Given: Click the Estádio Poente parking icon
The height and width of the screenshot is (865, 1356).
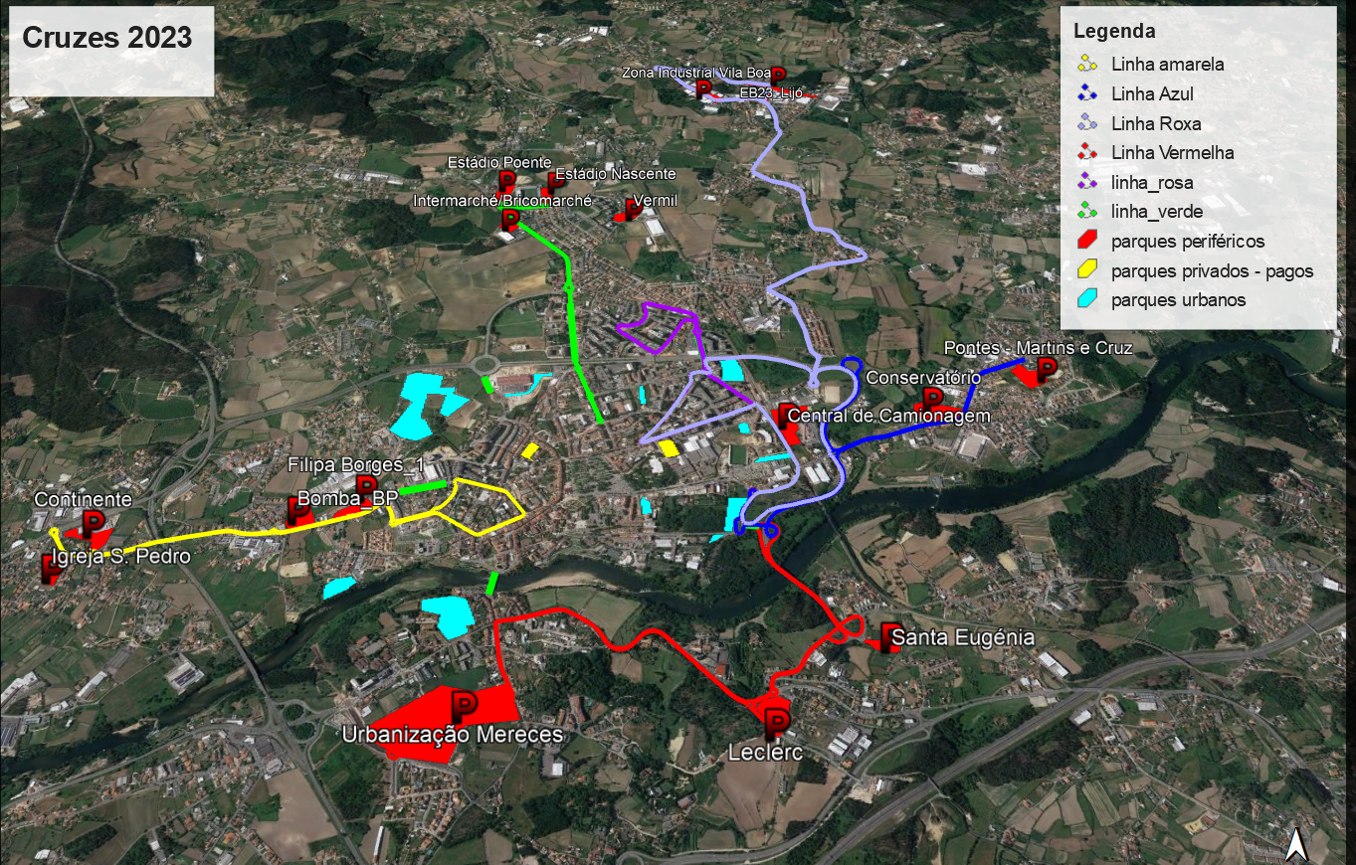Looking at the screenshot, I should pos(506,182).
